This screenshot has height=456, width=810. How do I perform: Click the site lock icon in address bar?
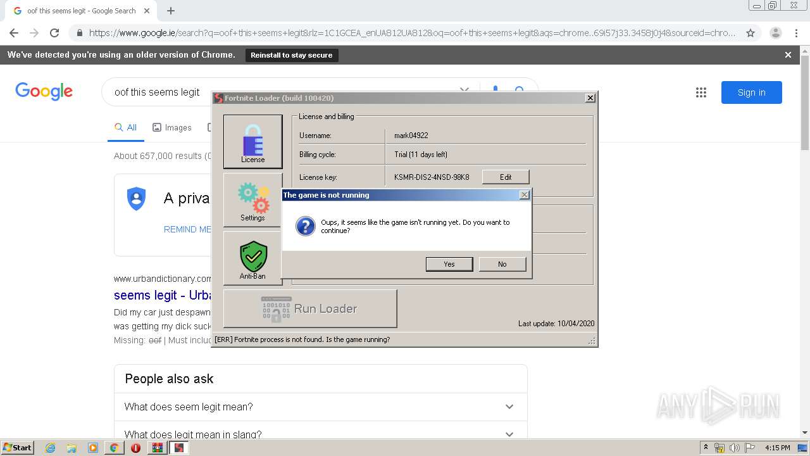click(x=78, y=33)
